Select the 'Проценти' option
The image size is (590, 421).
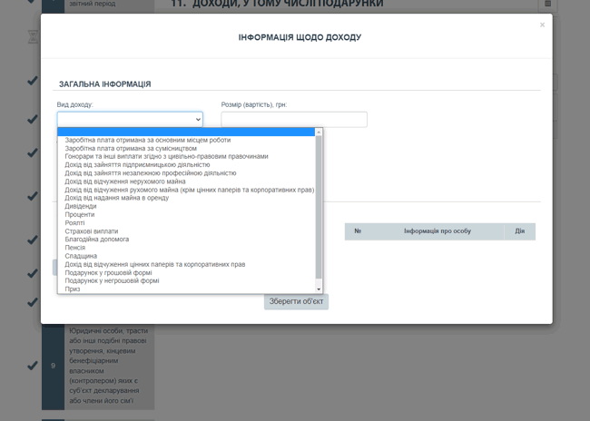coord(80,214)
